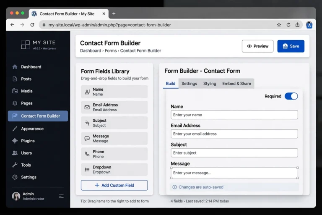Click the Settings gear icon
The height and width of the screenshot is (215, 322).
pyautogui.click(x=15, y=177)
